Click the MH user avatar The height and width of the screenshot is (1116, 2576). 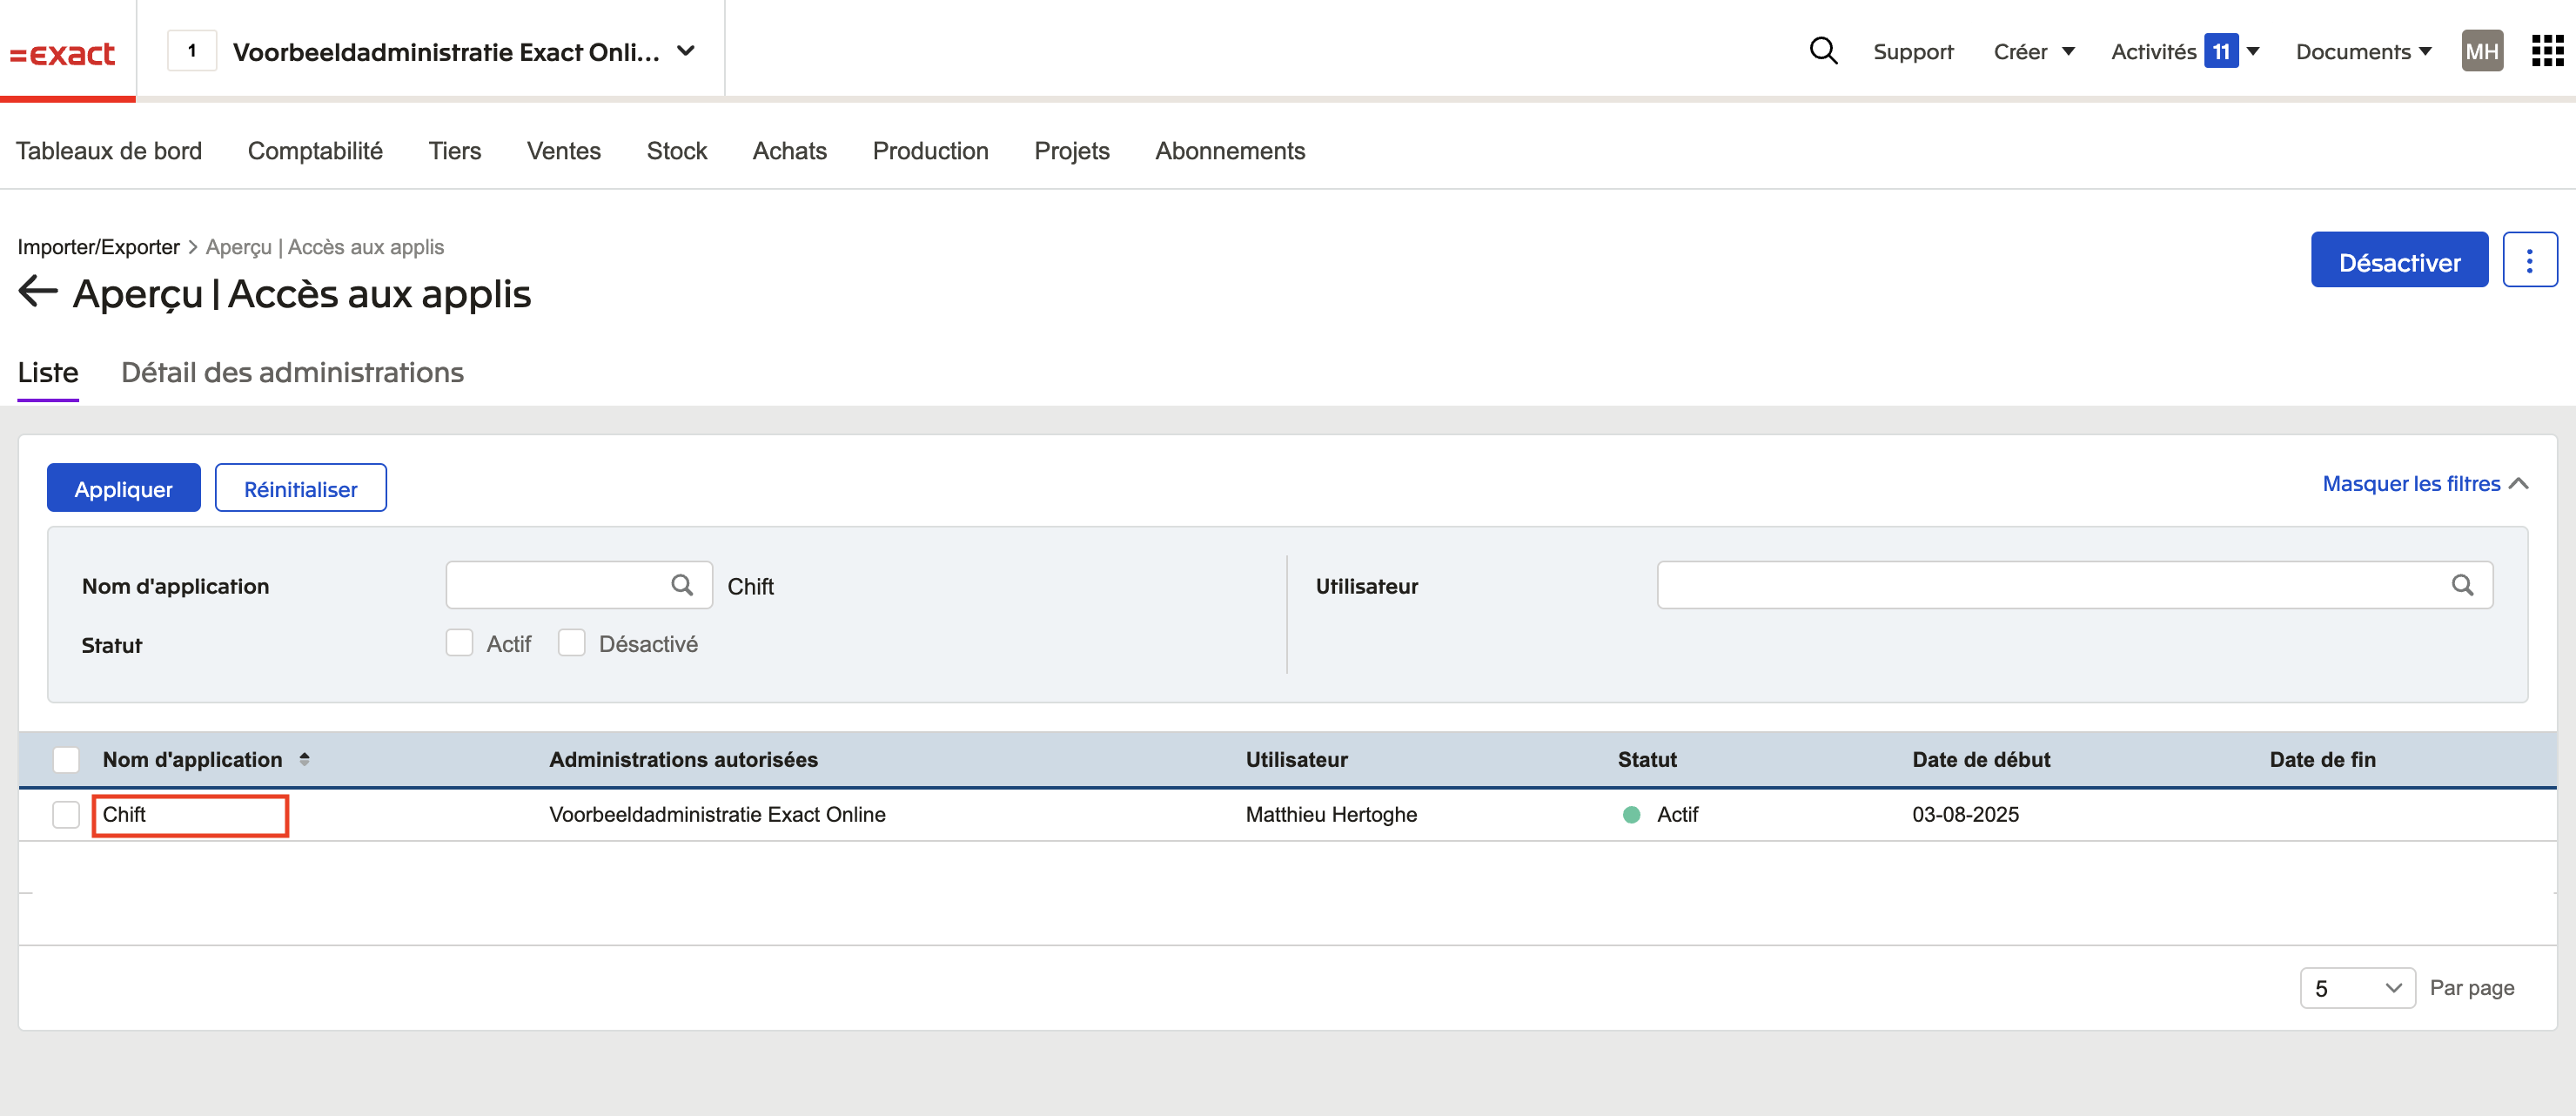[2482, 51]
